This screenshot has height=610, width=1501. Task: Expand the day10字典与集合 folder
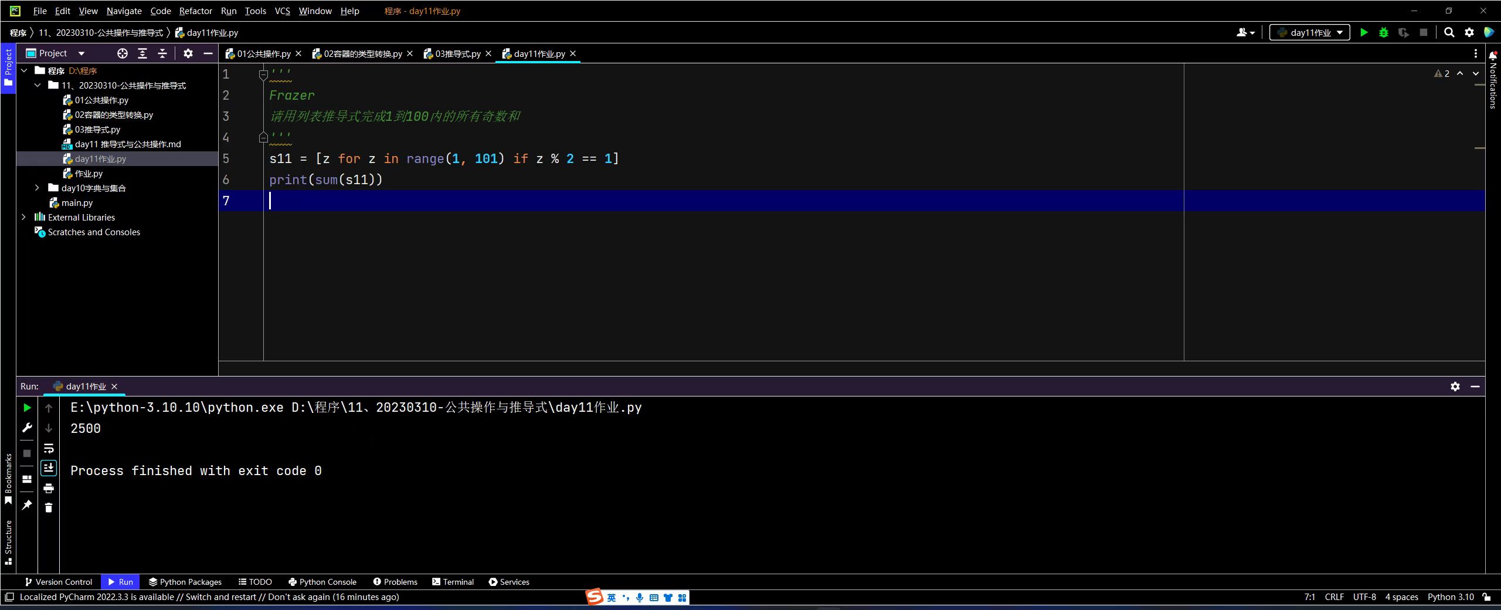pos(37,188)
